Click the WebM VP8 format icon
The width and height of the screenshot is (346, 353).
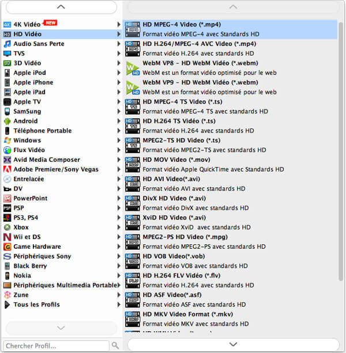tap(133, 68)
